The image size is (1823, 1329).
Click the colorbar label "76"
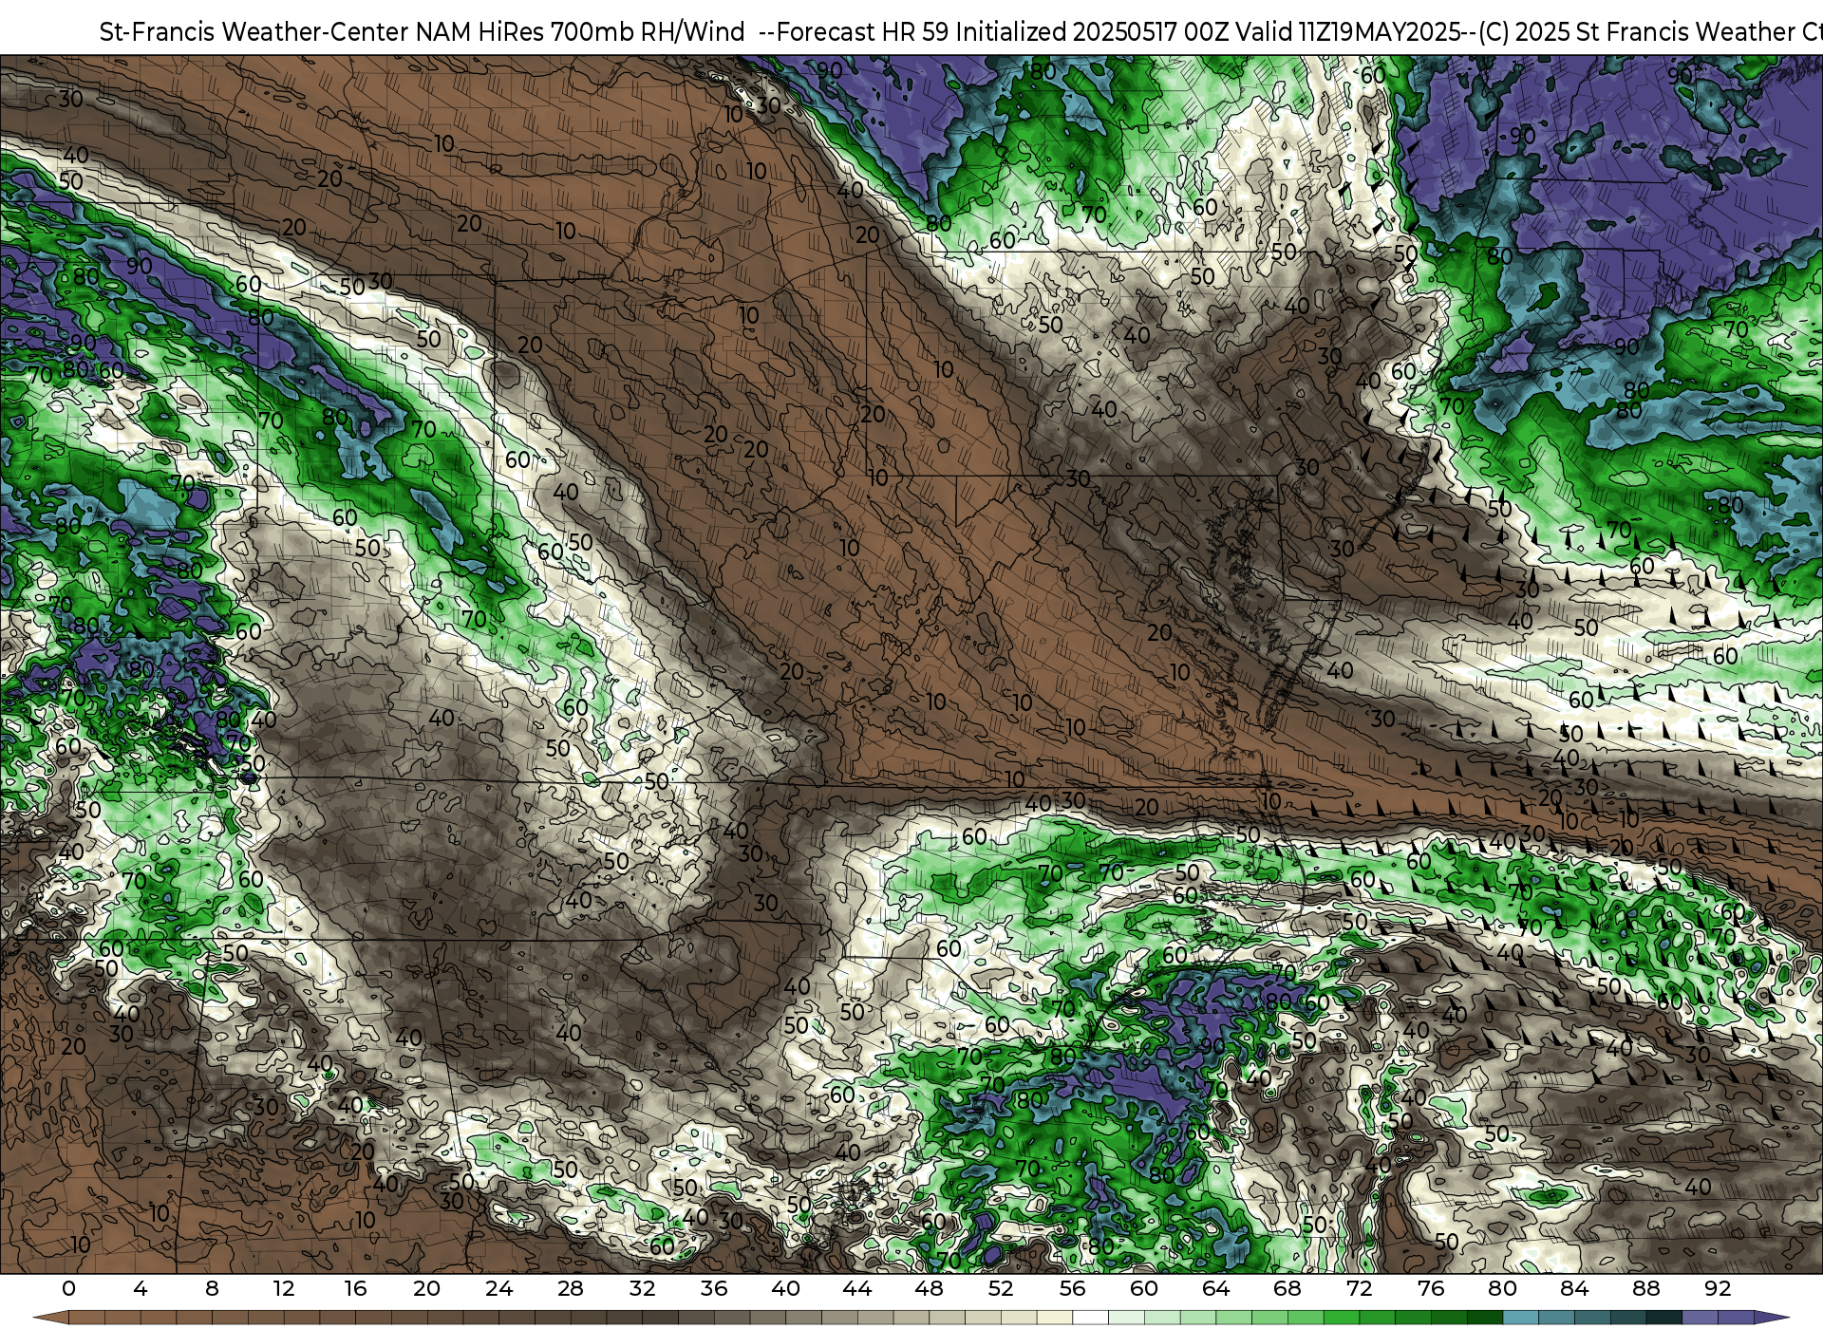coord(1431,1288)
